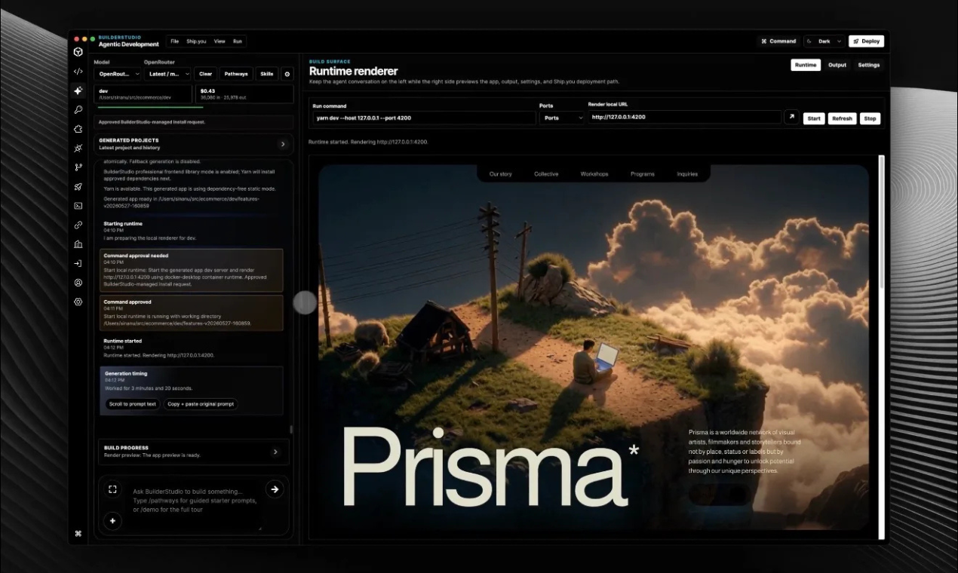Screen dimensions: 958x573
Task: Click the Render local URL field
Action: point(684,118)
